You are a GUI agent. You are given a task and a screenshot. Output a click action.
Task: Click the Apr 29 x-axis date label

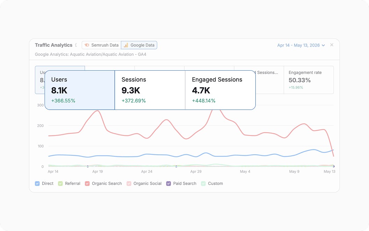click(x=196, y=171)
